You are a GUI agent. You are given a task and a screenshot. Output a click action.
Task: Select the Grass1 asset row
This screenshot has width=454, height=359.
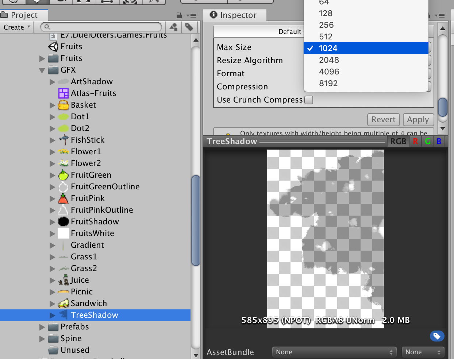(95, 257)
